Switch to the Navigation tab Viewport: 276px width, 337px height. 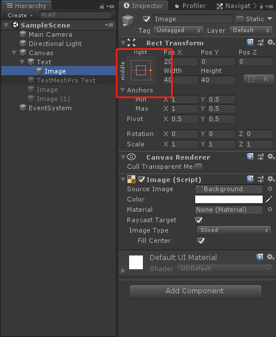tap(234, 6)
